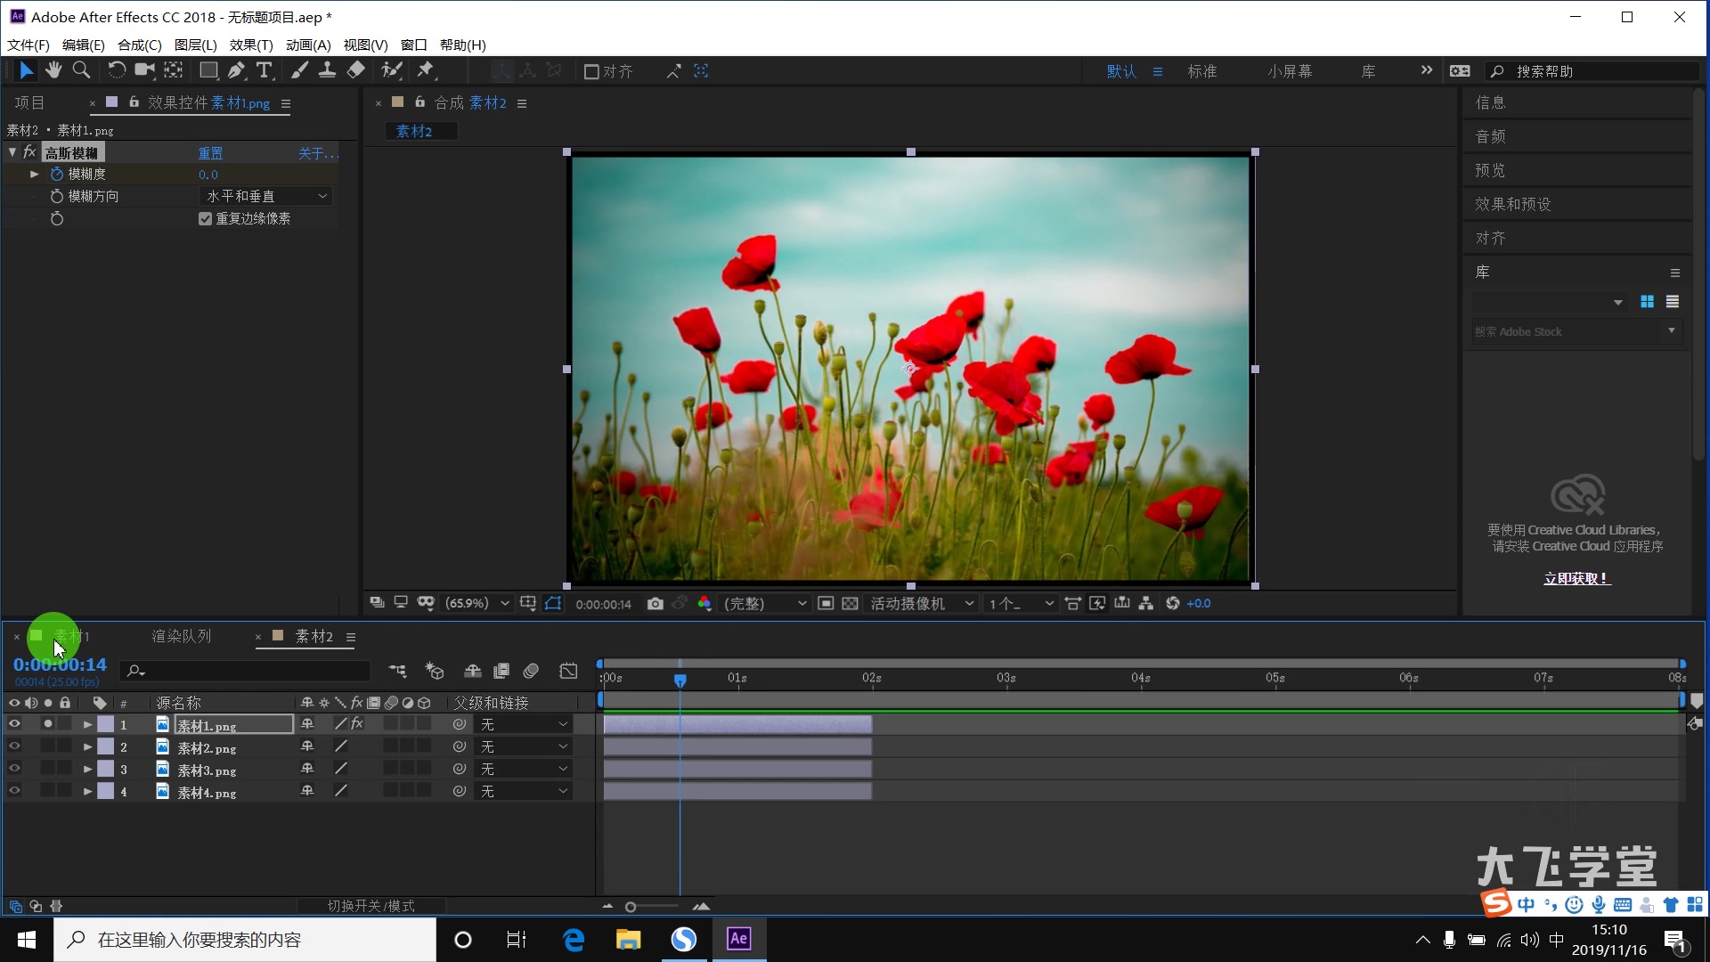Click the reset exposure icon
1710x962 pixels.
tap(1173, 604)
